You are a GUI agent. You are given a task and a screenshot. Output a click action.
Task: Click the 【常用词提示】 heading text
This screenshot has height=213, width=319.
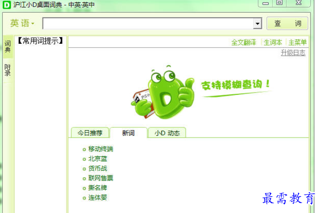coord(40,41)
